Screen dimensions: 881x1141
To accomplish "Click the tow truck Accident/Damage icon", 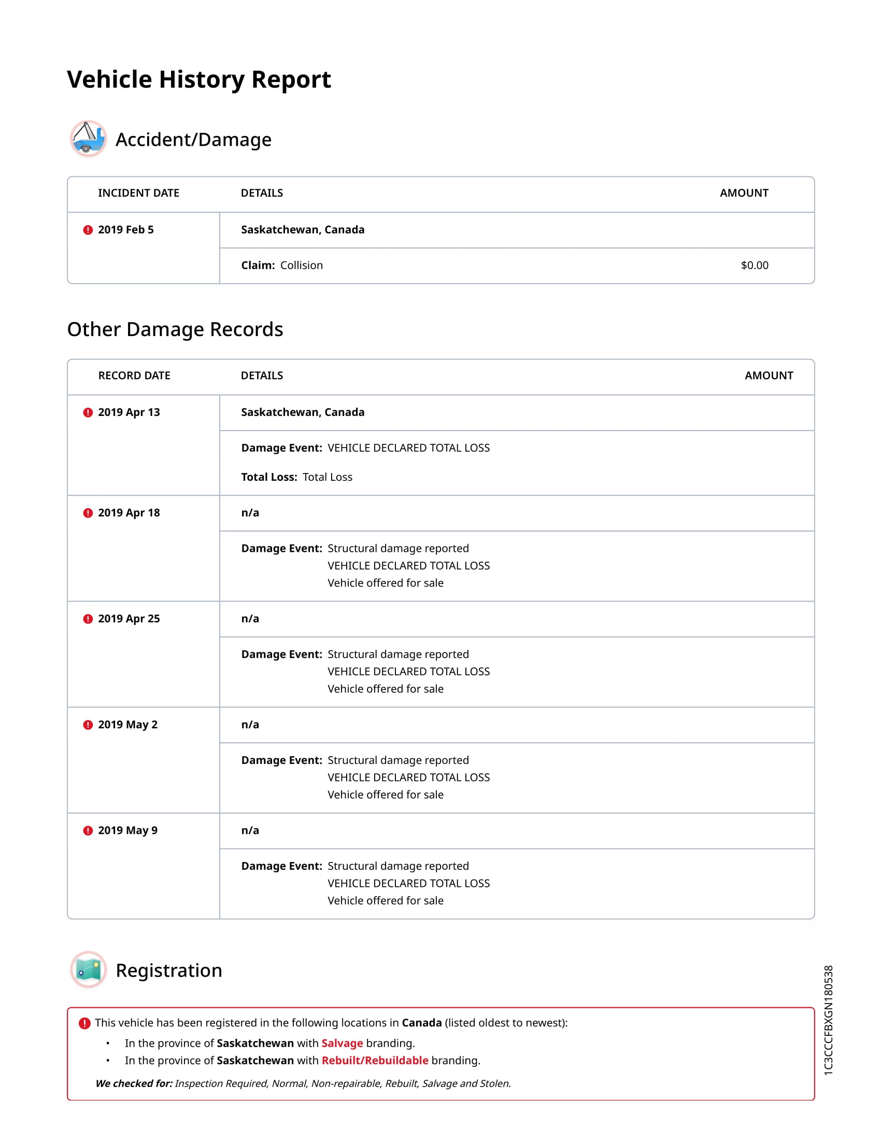I will (x=88, y=139).
